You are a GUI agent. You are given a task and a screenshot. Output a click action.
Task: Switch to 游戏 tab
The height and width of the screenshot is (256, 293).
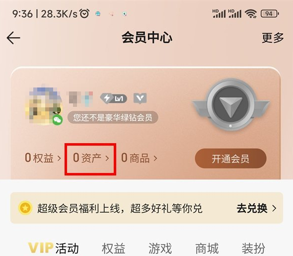160,248
